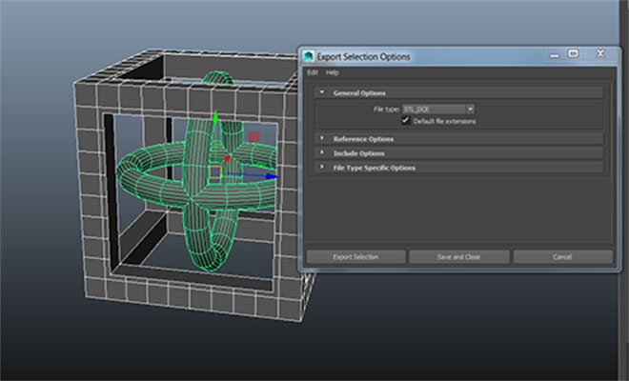Click the Export Selection button
629x381 pixels.
[355, 256]
